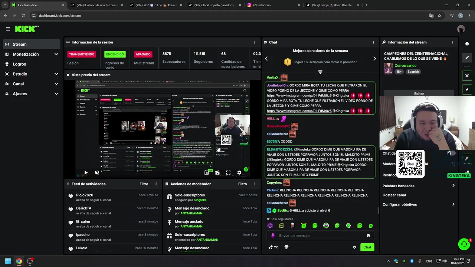
Task: Select the Piojo2626 follow activity
Action: (x=113, y=197)
